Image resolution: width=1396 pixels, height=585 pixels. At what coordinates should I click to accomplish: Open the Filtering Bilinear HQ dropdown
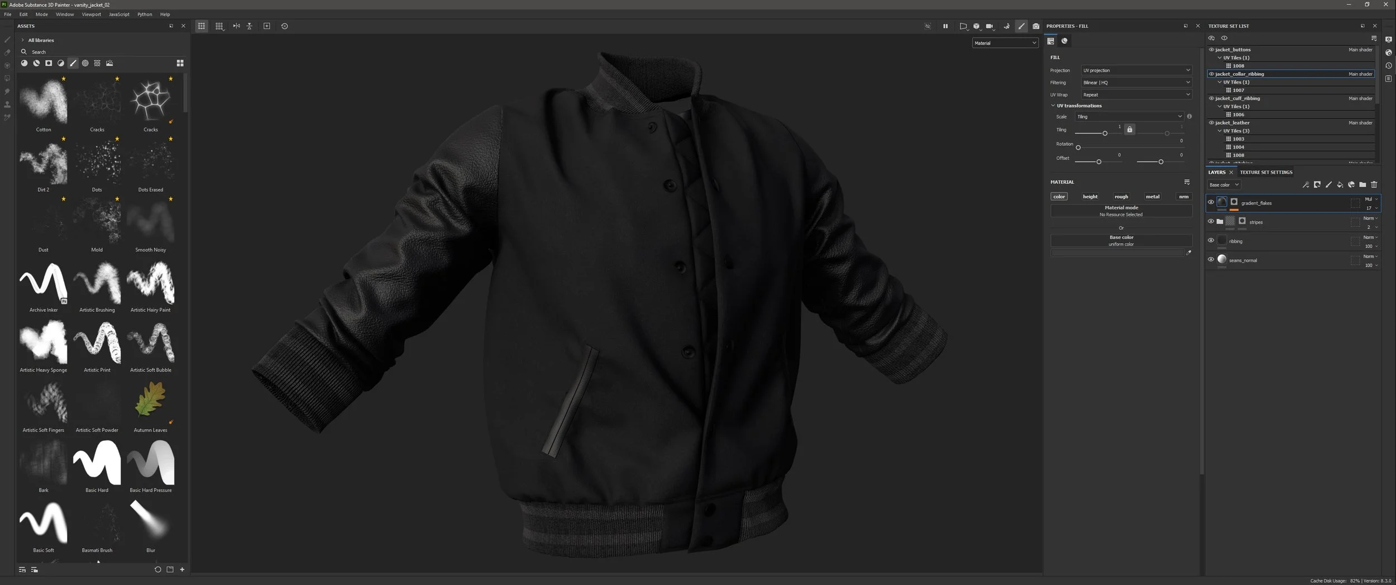(x=1136, y=82)
